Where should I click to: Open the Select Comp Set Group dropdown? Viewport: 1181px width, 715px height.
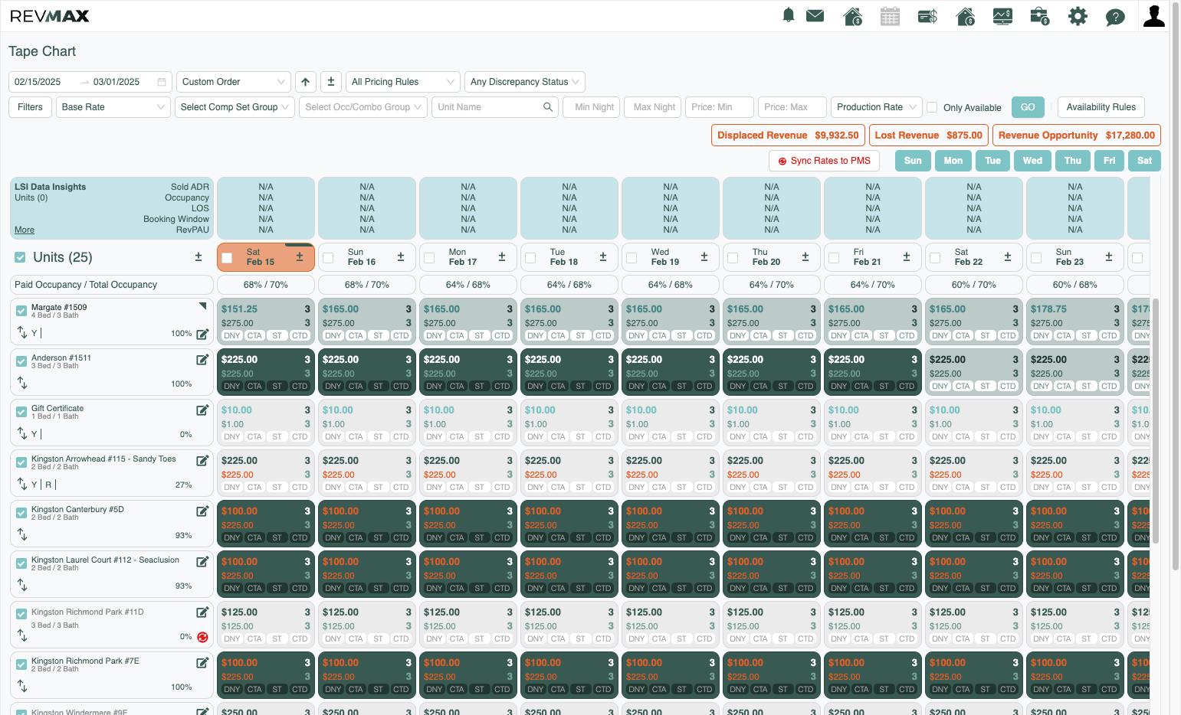[235, 107]
